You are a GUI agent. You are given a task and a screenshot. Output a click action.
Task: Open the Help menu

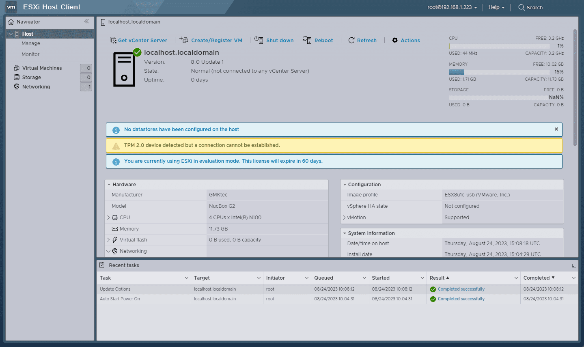tap(496, 7)
